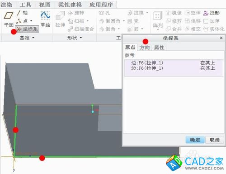226x174 pixels.
Task: Open the 倒角 dropdown arrow
Action: (119, 29)
